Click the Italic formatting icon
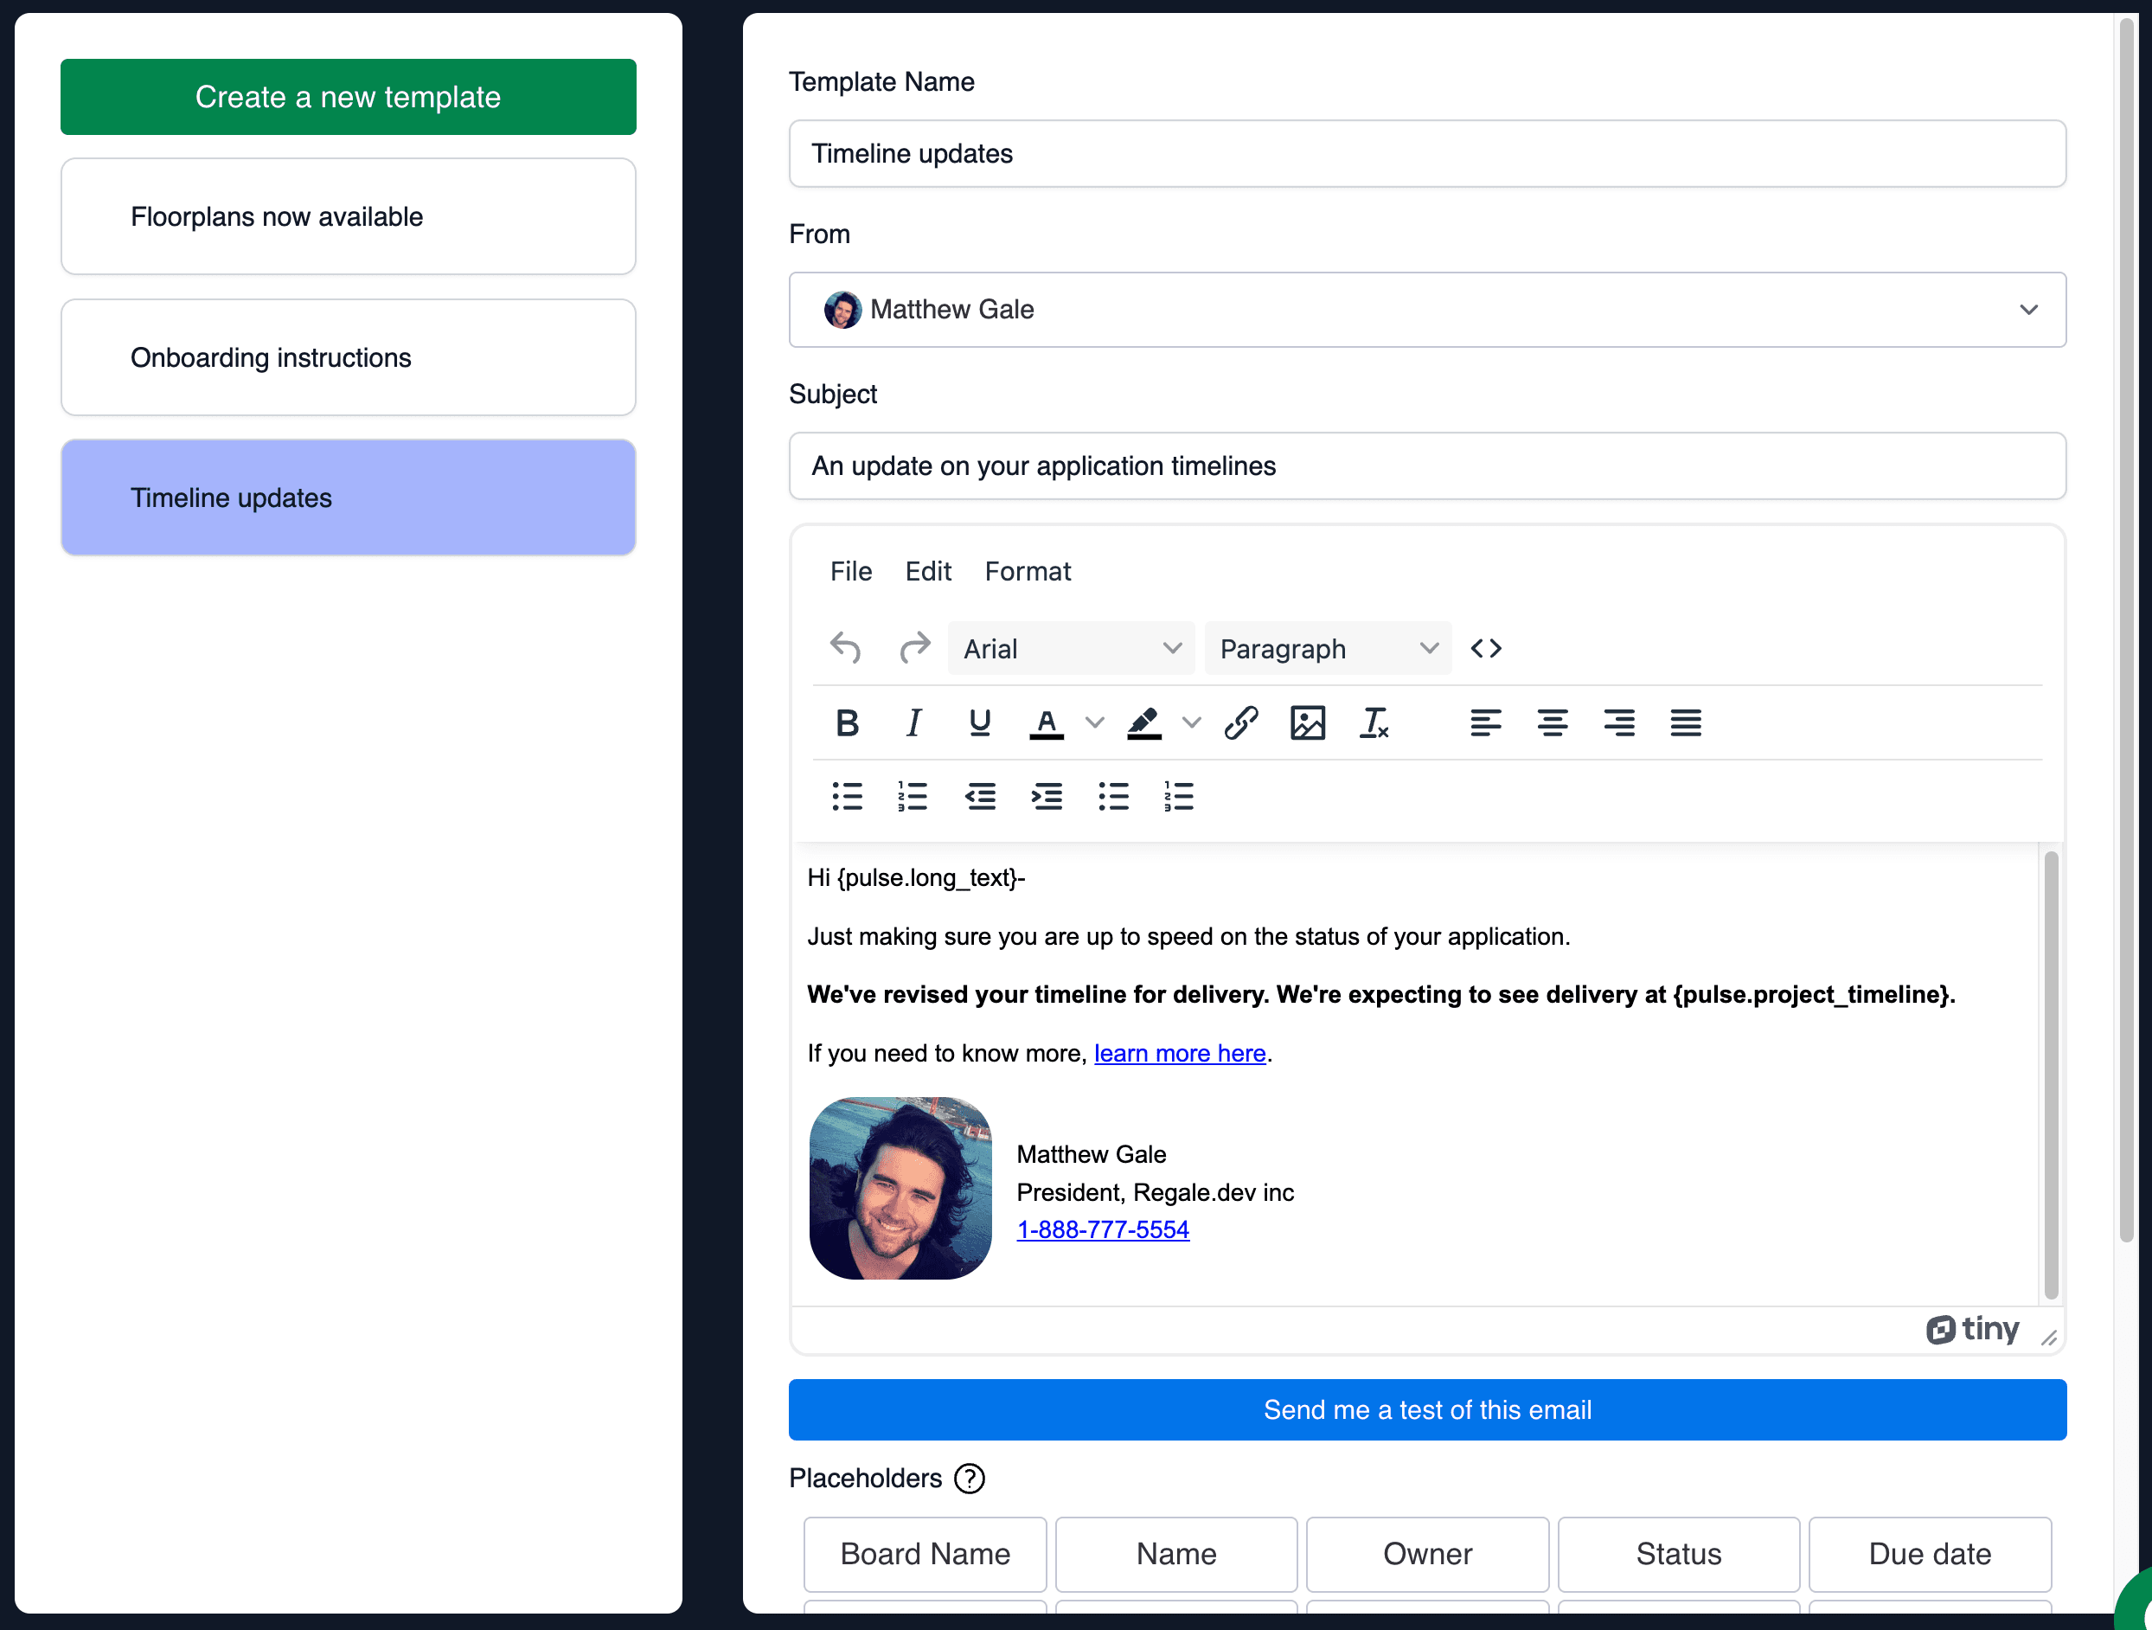This screenshot has width=2152, height=1630. point(913,721)
